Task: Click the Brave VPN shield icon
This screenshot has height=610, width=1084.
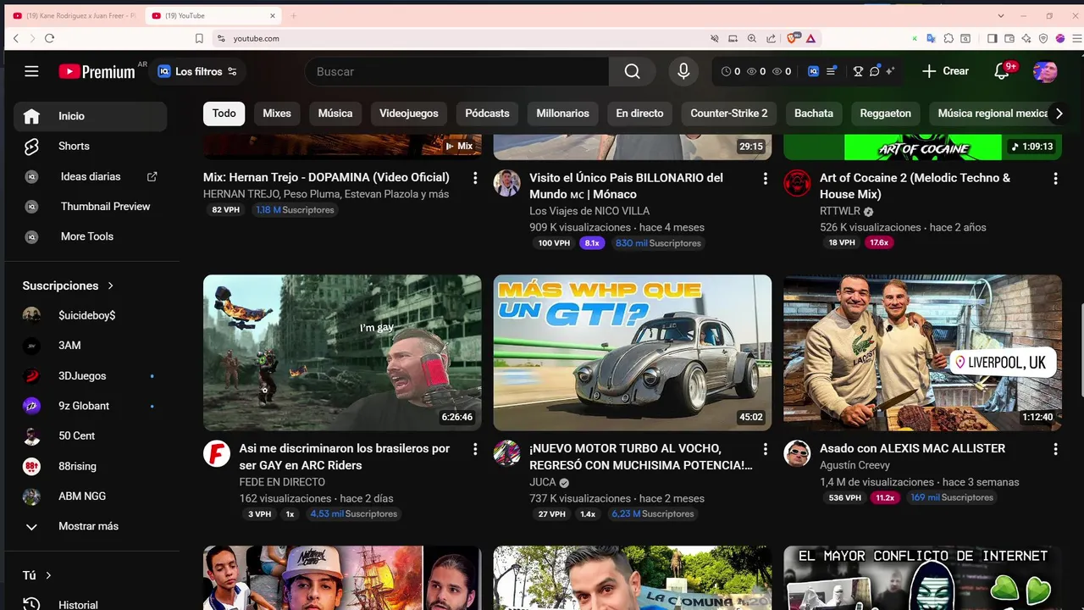Action: tap(1043, 38)
